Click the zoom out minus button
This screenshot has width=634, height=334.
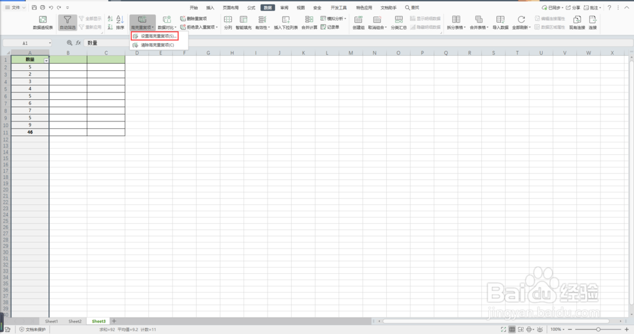tap(570, 330)
